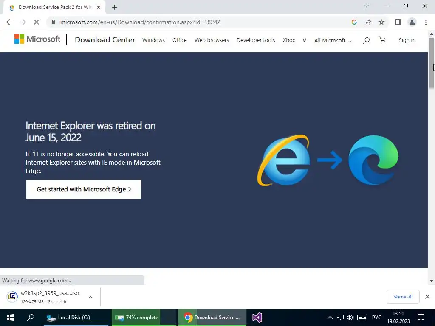Open notifications action center
This screenshot has width=435, height=326.
421,318
